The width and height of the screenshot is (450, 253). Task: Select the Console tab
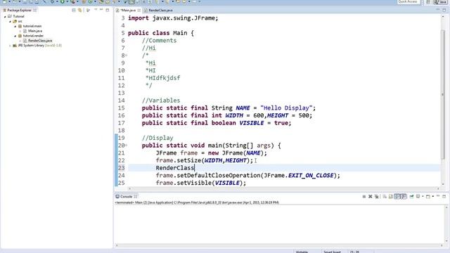[x=126, y=197]
